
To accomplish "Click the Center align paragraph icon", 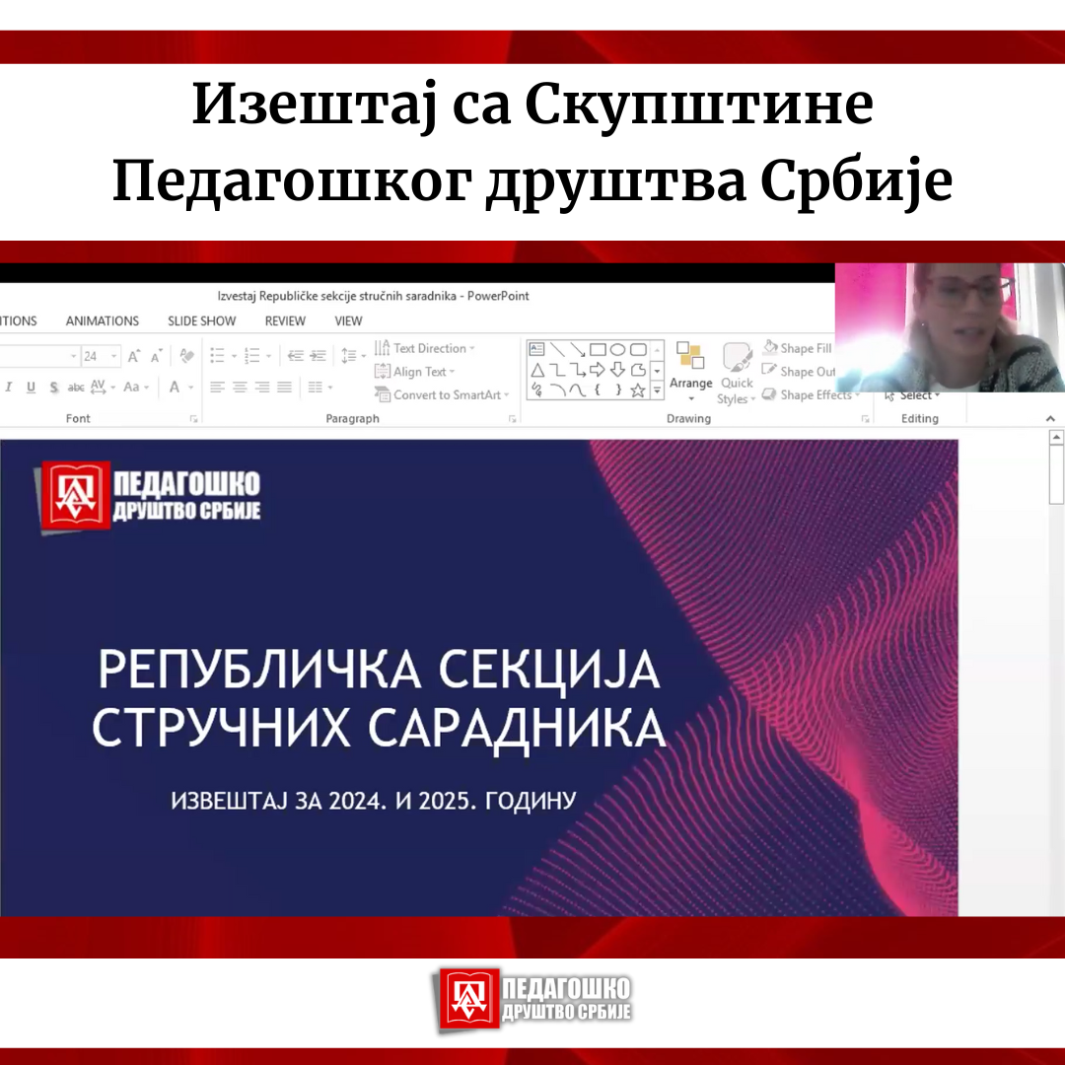I will (x=240, y=388).
